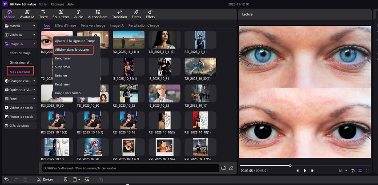Open the Réglages menu

(x=57, y=4)
